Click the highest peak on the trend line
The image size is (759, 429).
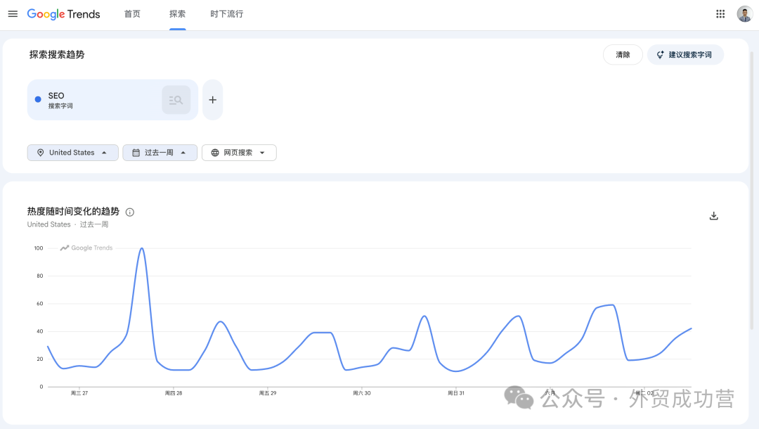click(142, 248)
